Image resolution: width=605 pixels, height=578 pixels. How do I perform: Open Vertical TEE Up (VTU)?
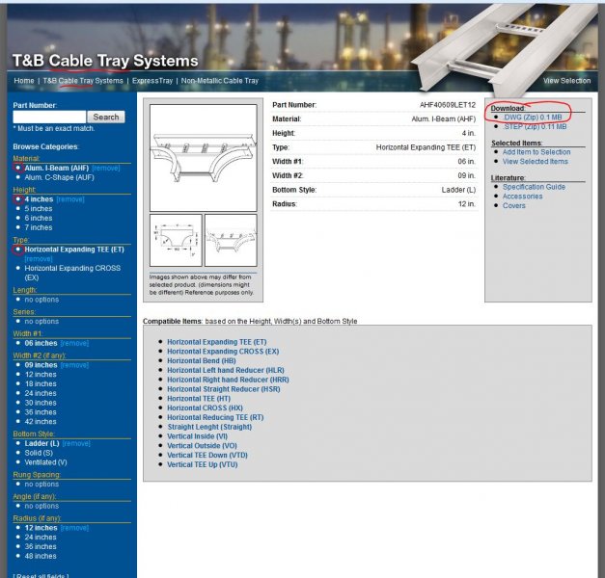click(x=203, y=464)
